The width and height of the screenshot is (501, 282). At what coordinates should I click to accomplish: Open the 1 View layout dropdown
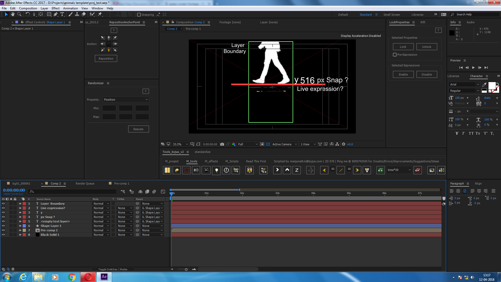click(308, 144)
